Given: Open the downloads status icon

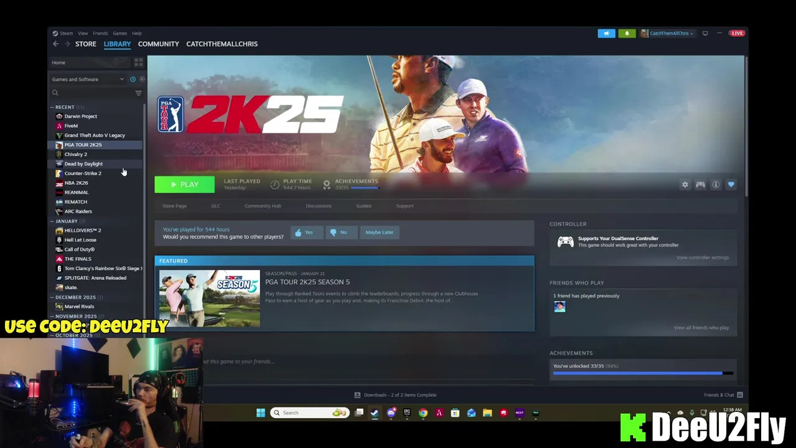Looking at the screenshot, I should tap(357, 395).
